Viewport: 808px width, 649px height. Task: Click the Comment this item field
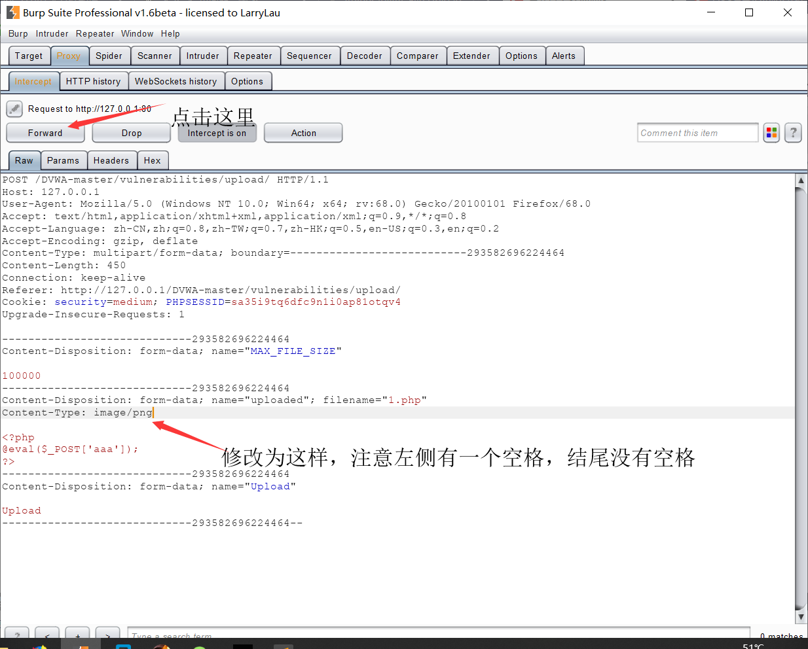[x=697, y=133]
